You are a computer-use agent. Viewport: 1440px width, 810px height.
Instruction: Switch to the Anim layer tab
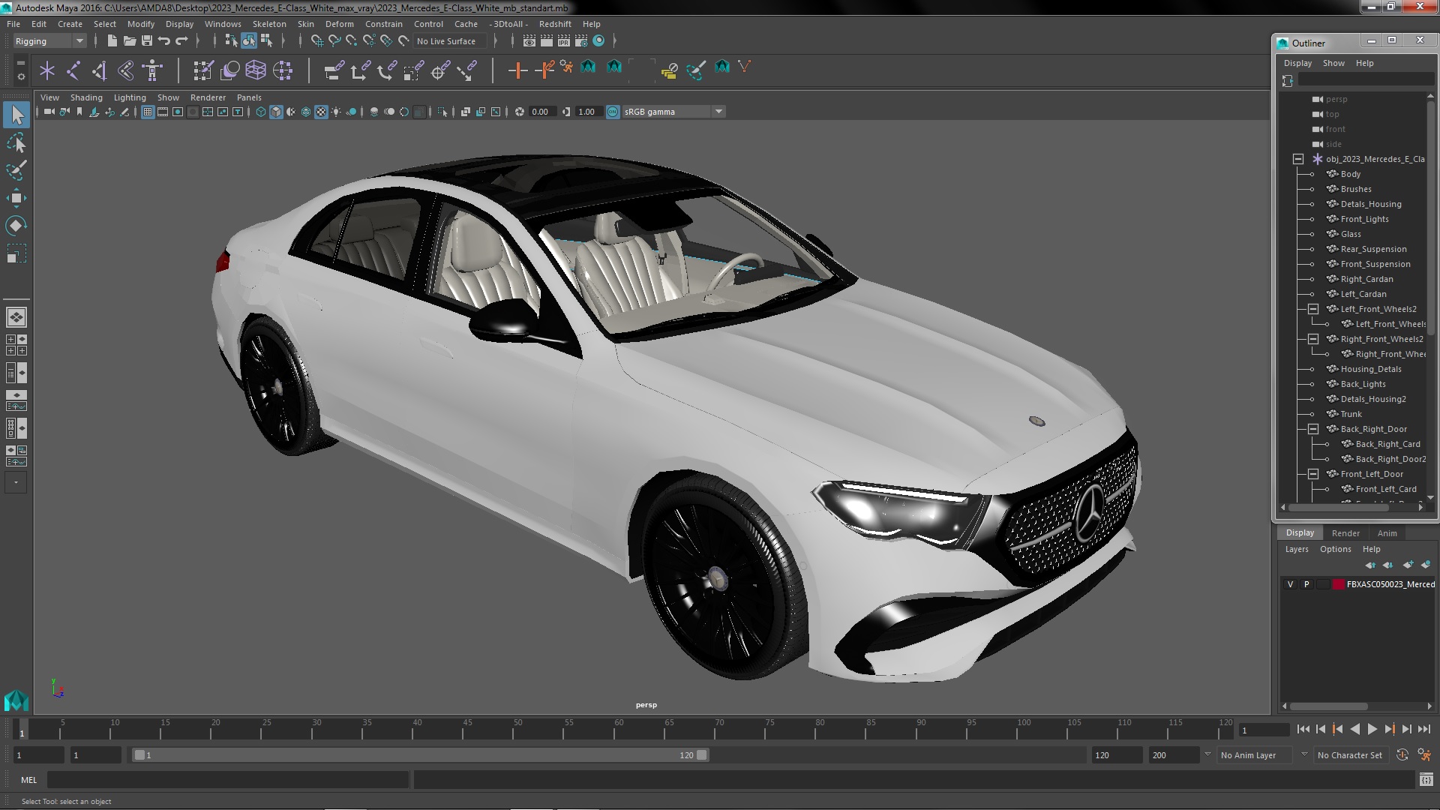point(1387,533)
